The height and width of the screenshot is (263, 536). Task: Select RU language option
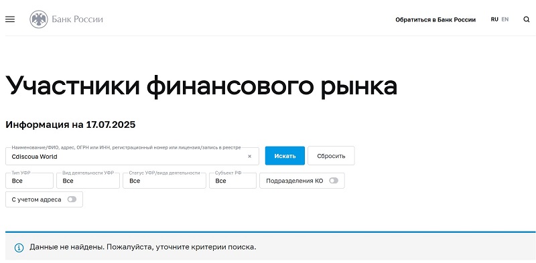(494, 19)
